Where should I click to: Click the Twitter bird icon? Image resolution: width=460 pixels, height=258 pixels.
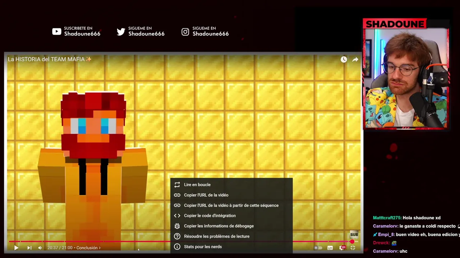click(x=121, y=32)
